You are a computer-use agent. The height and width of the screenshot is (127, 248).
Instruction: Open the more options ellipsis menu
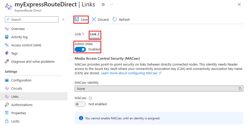[x=111, y=5]
